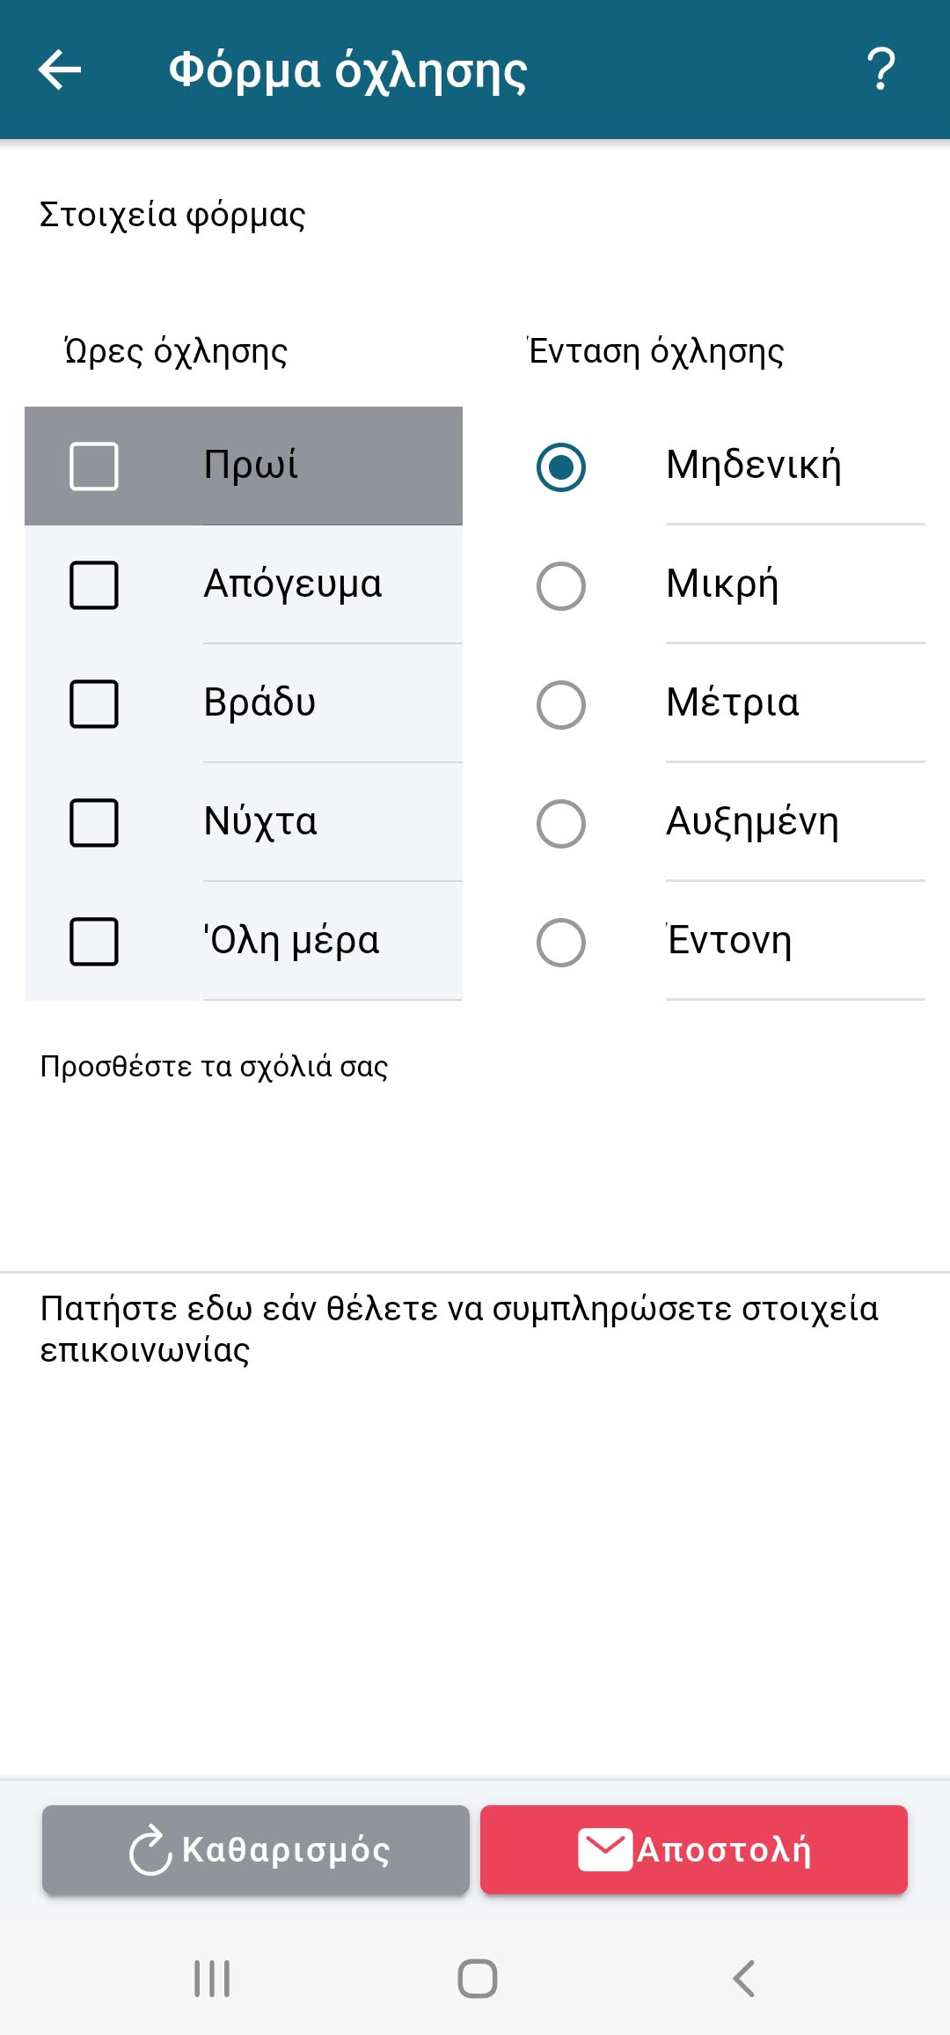Submit form with Αποστολή button
The image size is (950, 2035).
693,1849
